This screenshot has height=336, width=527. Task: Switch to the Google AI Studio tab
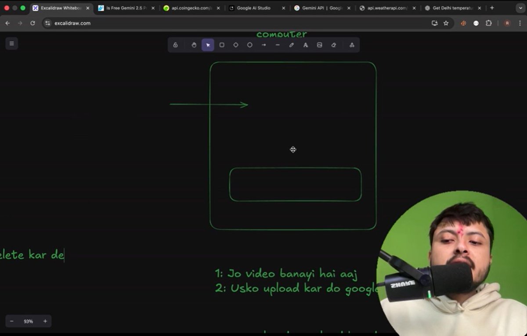pos(256,8)
